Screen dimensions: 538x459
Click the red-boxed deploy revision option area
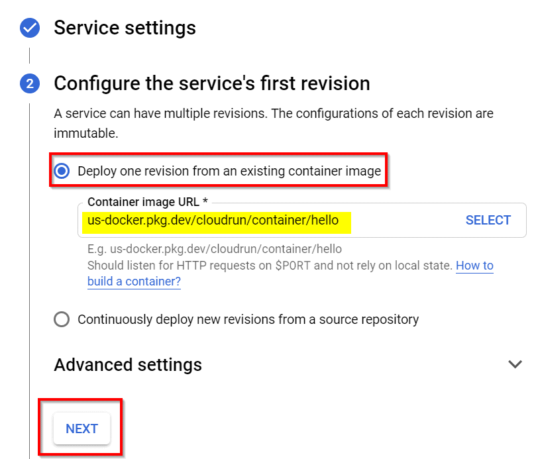pos(219,171)
